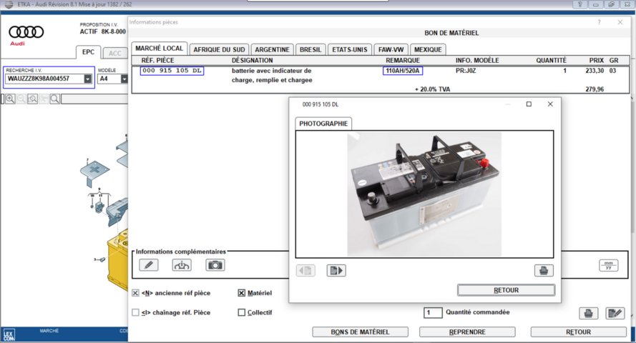Open the pencil note icon in Informations complémentaires
Viewport: 636px width, 343px height.
point(149,265)
